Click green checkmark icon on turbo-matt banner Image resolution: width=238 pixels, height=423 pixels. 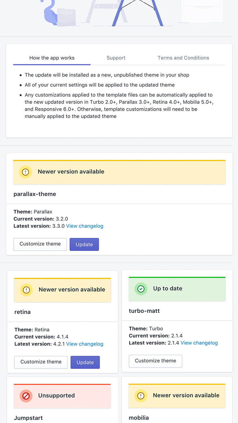tap(141, 289)
